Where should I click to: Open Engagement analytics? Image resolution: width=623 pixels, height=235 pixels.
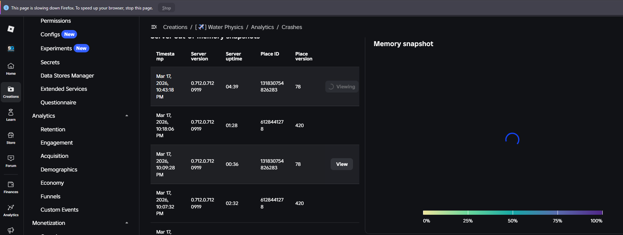(57, 142)
